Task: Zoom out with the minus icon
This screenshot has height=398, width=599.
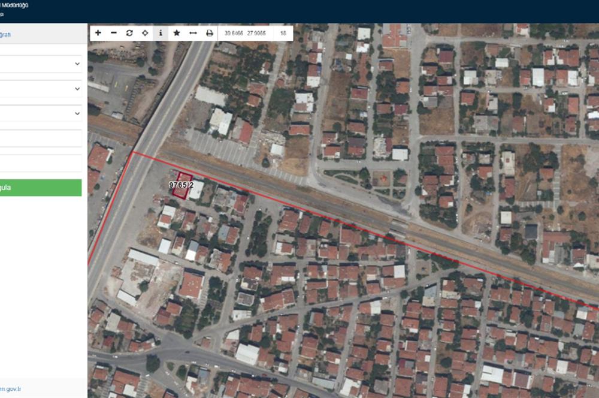Action: tap(114, 33)
